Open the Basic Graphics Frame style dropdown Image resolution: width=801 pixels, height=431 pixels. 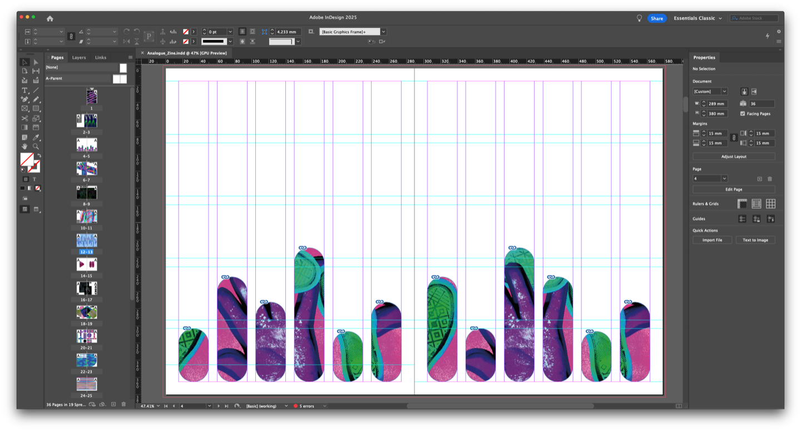(x=383, y=32)
